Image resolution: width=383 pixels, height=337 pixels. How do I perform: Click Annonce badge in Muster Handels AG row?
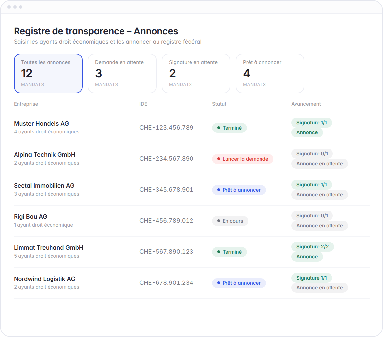pos(307,132)
